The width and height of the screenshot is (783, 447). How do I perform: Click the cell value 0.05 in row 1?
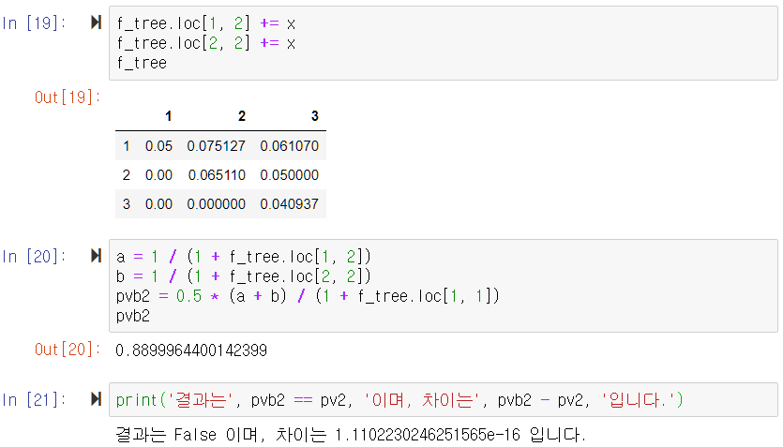(158, 146)
